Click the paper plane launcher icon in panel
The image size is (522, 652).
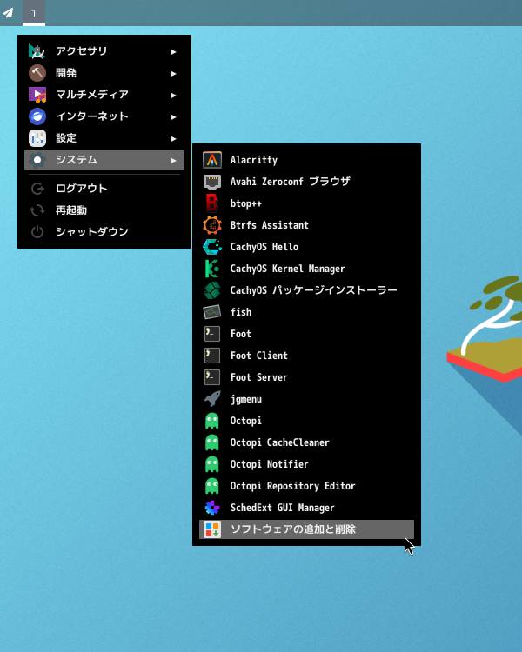tap(8, 13)
